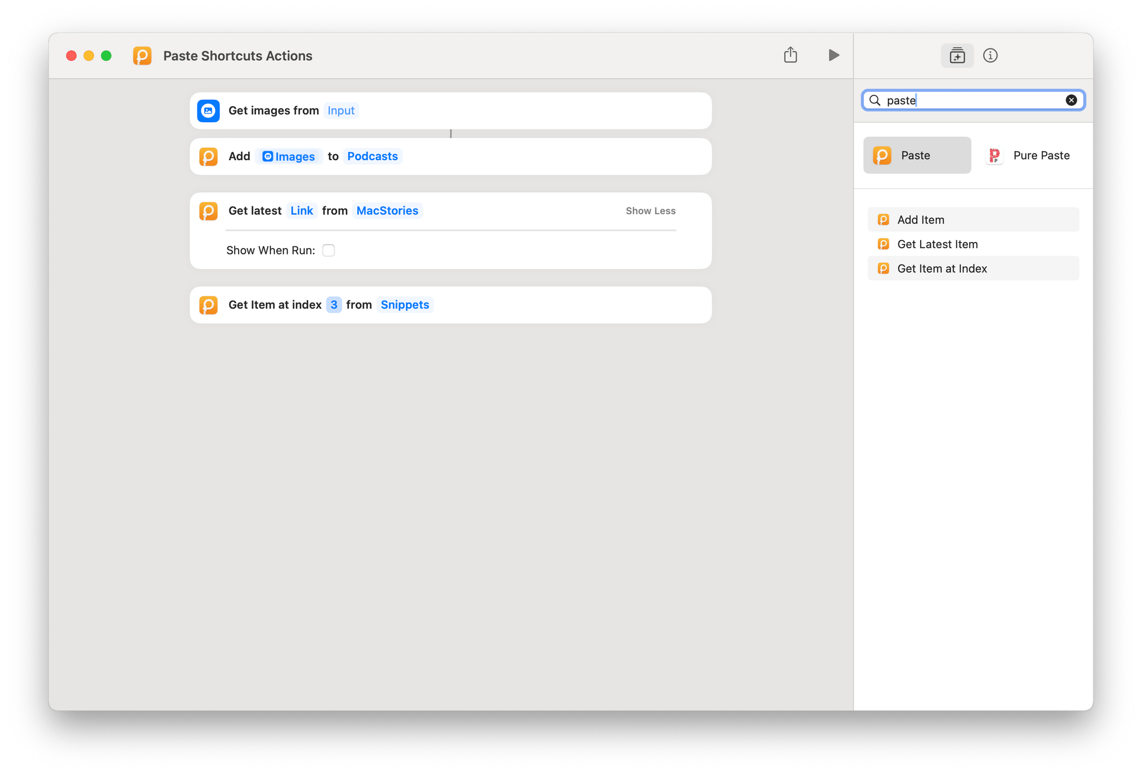Select Snippets source on Get Item step
This screenshot has height=775, width=1142.
405,305
